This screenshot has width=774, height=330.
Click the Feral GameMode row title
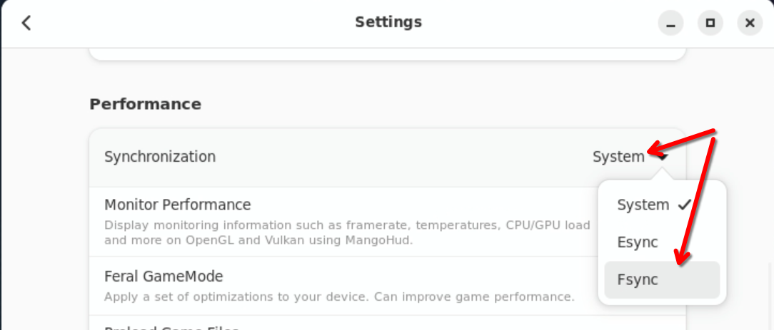[164, 276]
